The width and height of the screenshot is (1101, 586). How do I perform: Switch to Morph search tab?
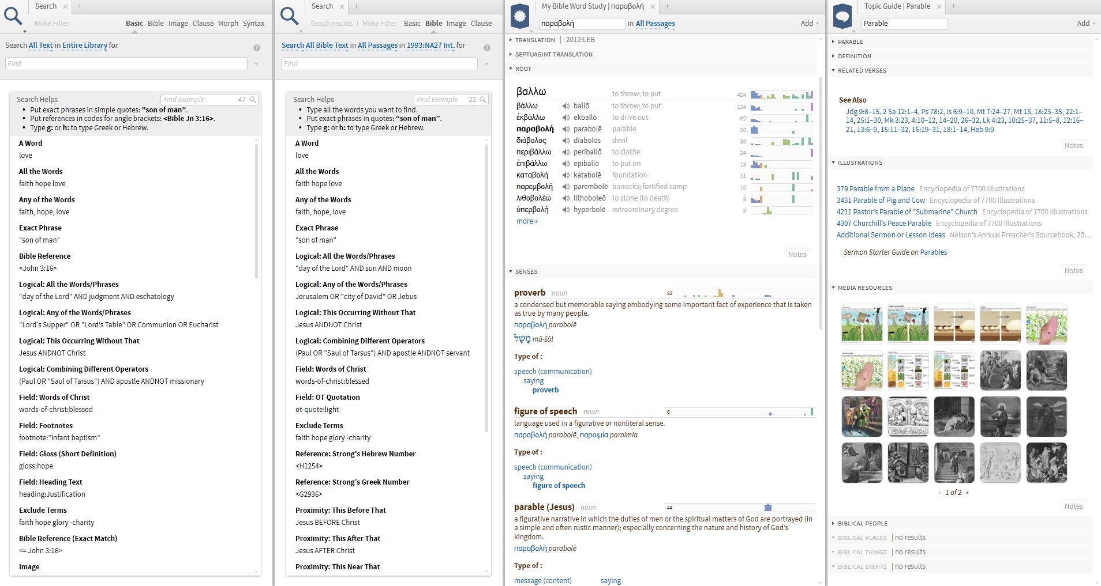(228, 24)
